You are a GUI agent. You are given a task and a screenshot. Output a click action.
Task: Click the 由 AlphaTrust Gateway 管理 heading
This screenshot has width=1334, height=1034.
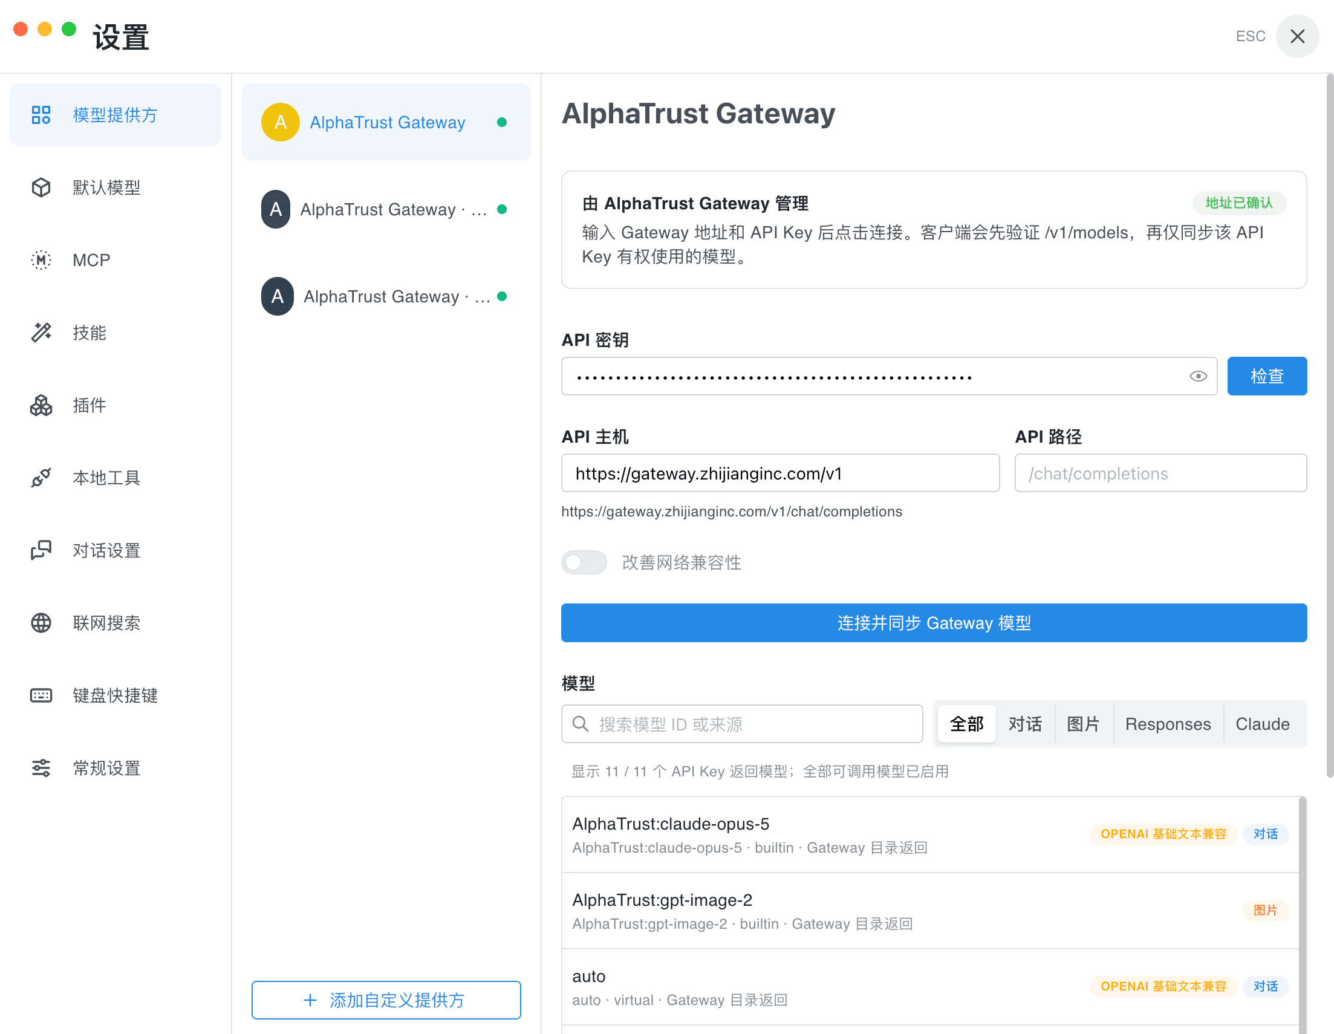[695, 203]
